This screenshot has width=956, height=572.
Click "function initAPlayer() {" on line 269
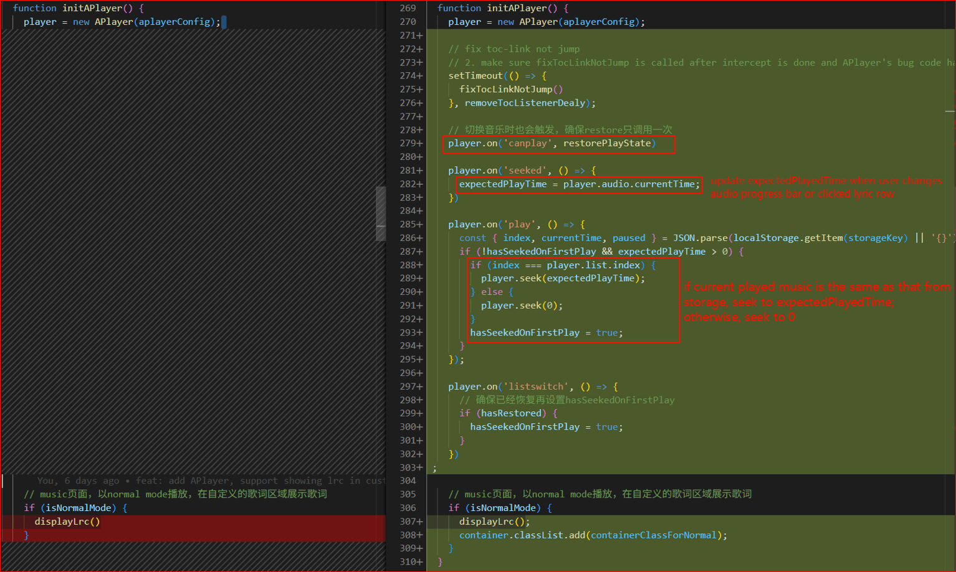(503, 8)
